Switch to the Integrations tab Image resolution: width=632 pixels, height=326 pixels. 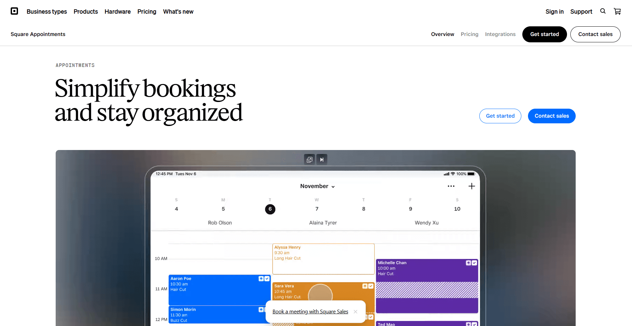click(x=500, y=34)
